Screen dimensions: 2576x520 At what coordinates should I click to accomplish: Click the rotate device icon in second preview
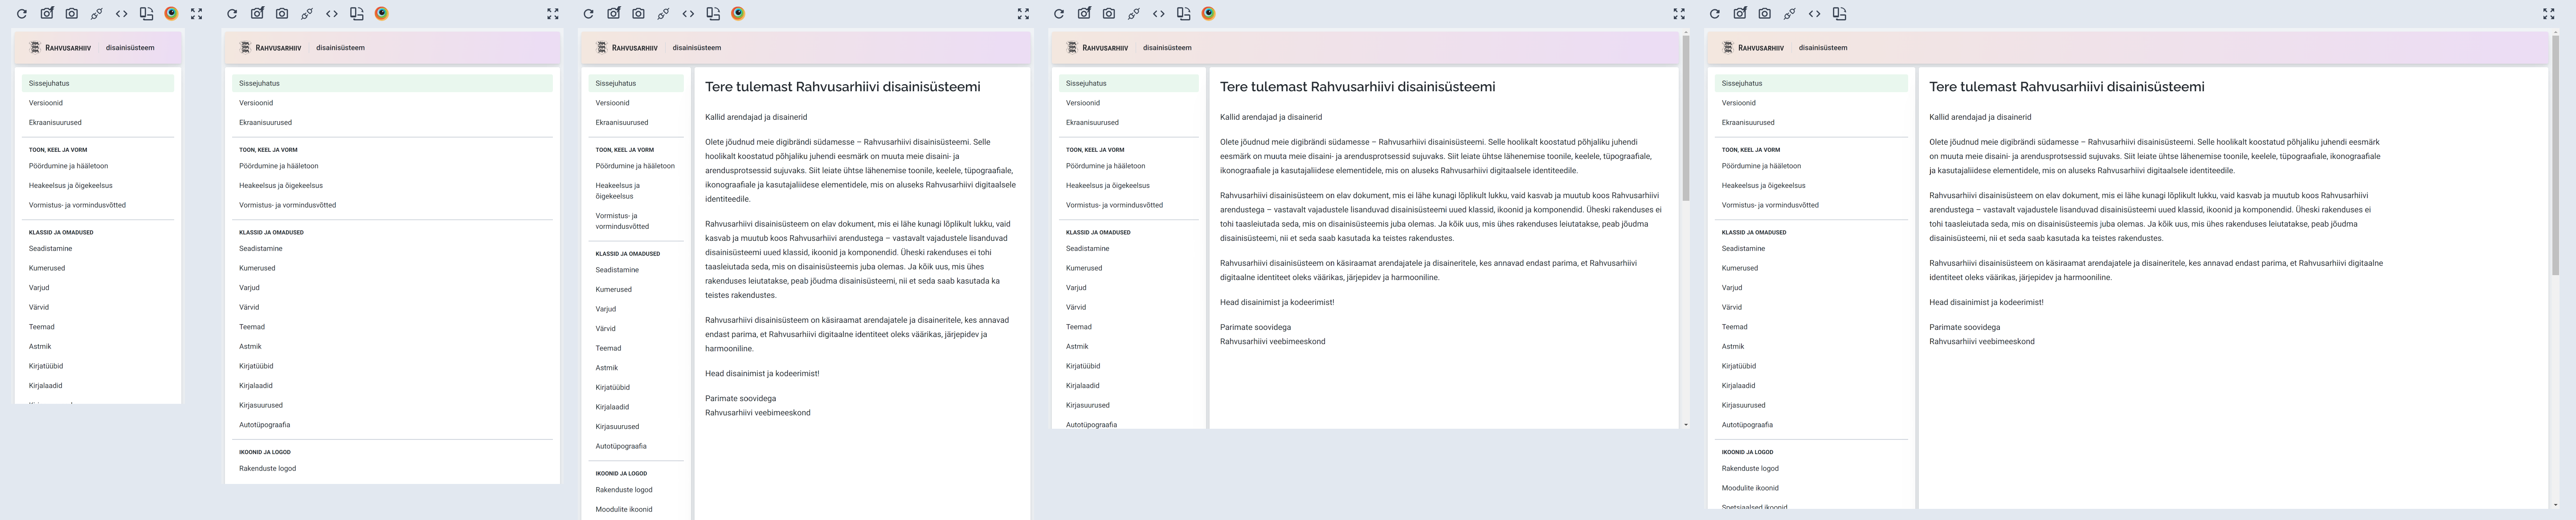pos(356,14)
